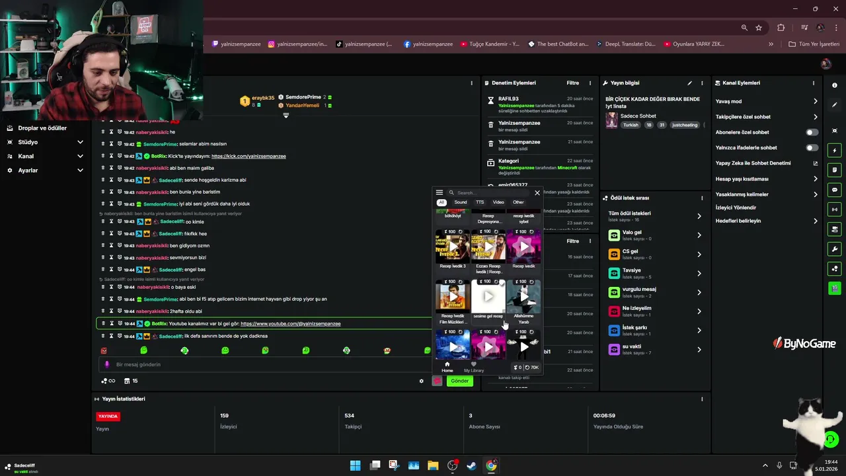
Task: Send message with Gönder button
Action: 459,381
